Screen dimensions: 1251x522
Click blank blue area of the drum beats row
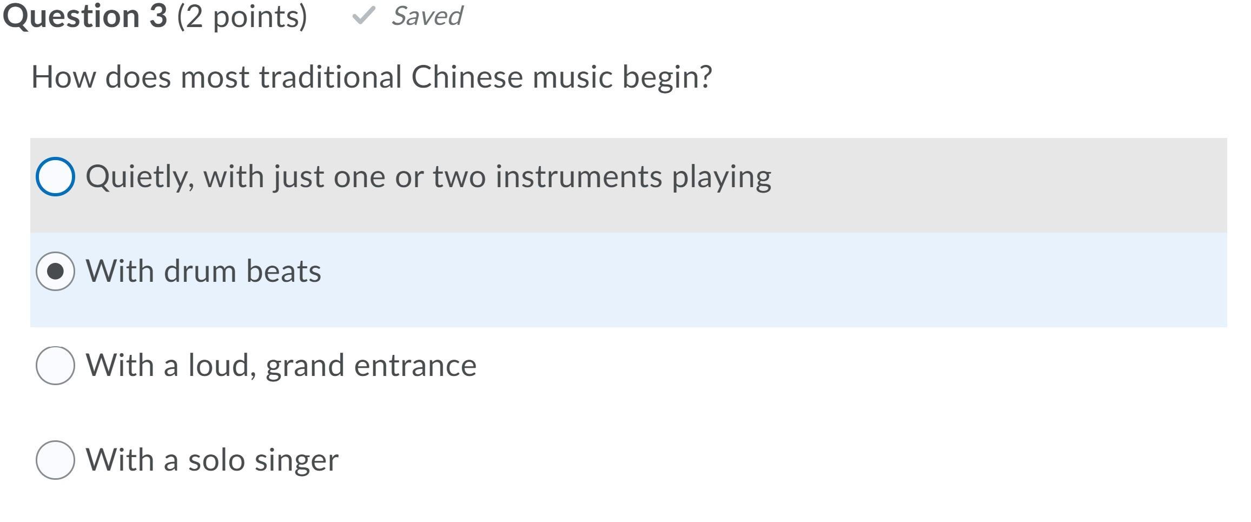(x=757, y=280)
